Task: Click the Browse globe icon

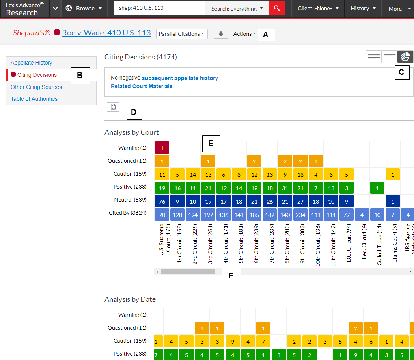Action: (x=69, y=8)
